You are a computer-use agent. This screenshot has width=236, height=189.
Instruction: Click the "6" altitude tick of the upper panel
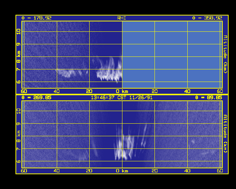pyautogui.click(x=18, y=82)
